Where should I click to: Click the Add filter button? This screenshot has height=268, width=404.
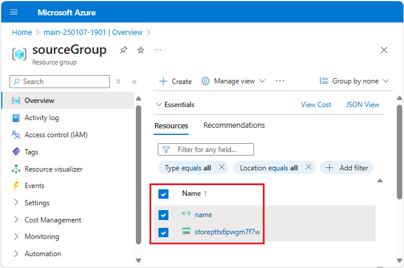tap(347, 168)
